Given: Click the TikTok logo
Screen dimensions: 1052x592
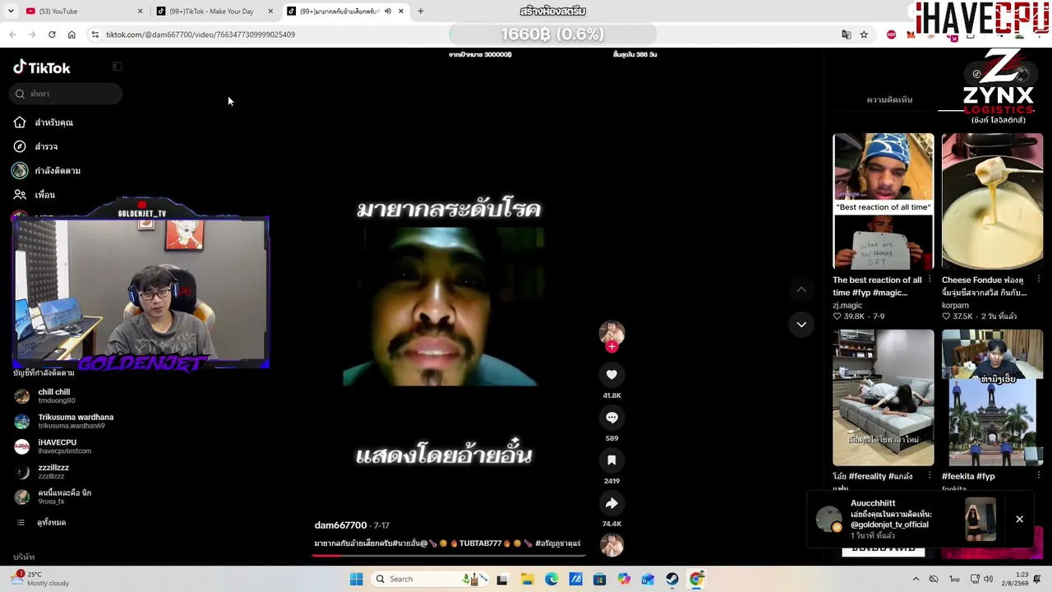Looking at the screenshot, I should (42, 67).
